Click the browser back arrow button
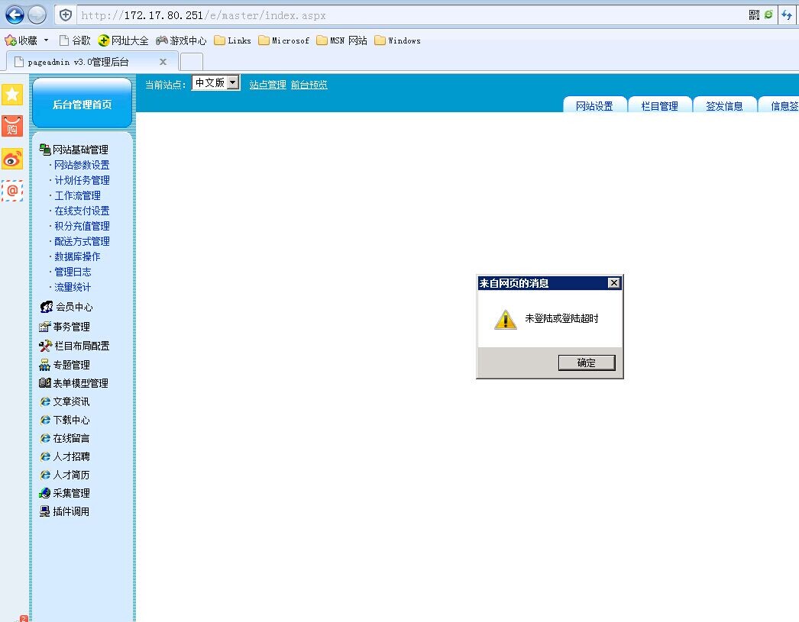Image resolution: width=799 pixels, height=622 pixels. [15, 15]
